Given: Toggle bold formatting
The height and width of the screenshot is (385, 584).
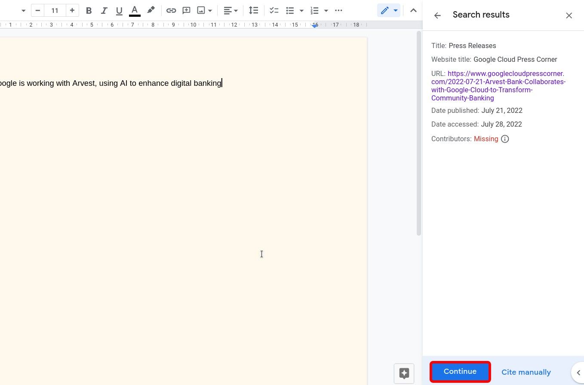Looking at the screenshot, I should 89,10.
